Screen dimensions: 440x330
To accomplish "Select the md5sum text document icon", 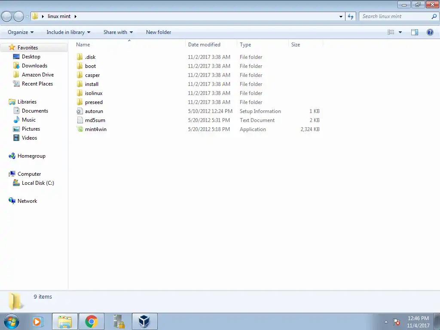I will pyautogui.click(x=80, y=120).
